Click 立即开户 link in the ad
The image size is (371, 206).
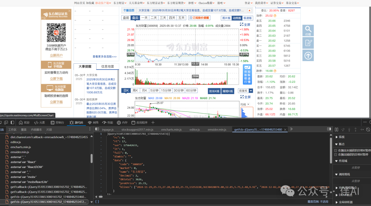point(56,55)
